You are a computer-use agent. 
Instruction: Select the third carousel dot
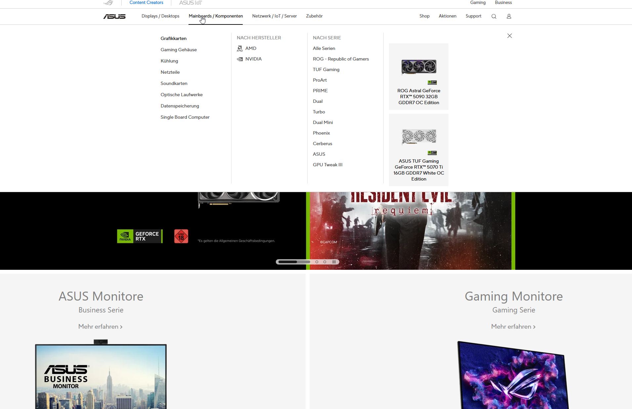[325, 262]
